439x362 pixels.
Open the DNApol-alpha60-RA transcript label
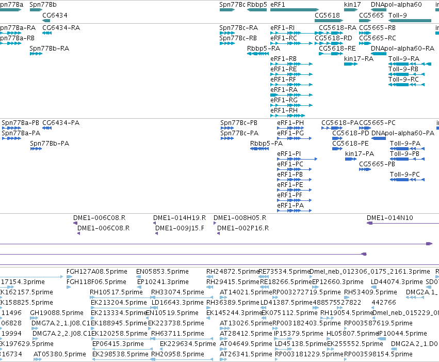pos(402,49)
